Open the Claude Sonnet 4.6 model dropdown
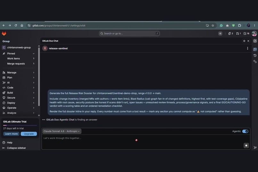Image resolution: width=258 pixels, height=172 pixels. click(62, 131)
